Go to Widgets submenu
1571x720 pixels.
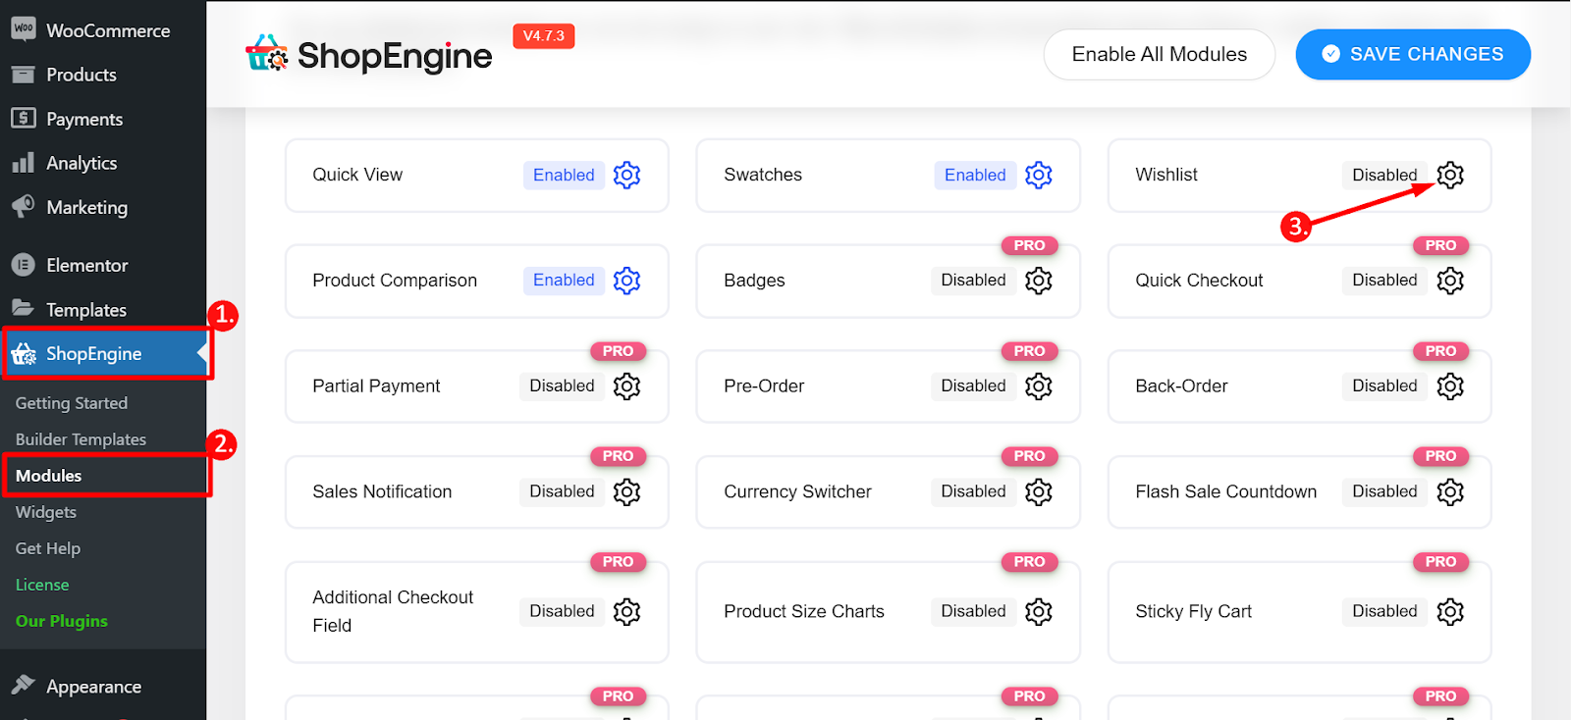[46, 512]
